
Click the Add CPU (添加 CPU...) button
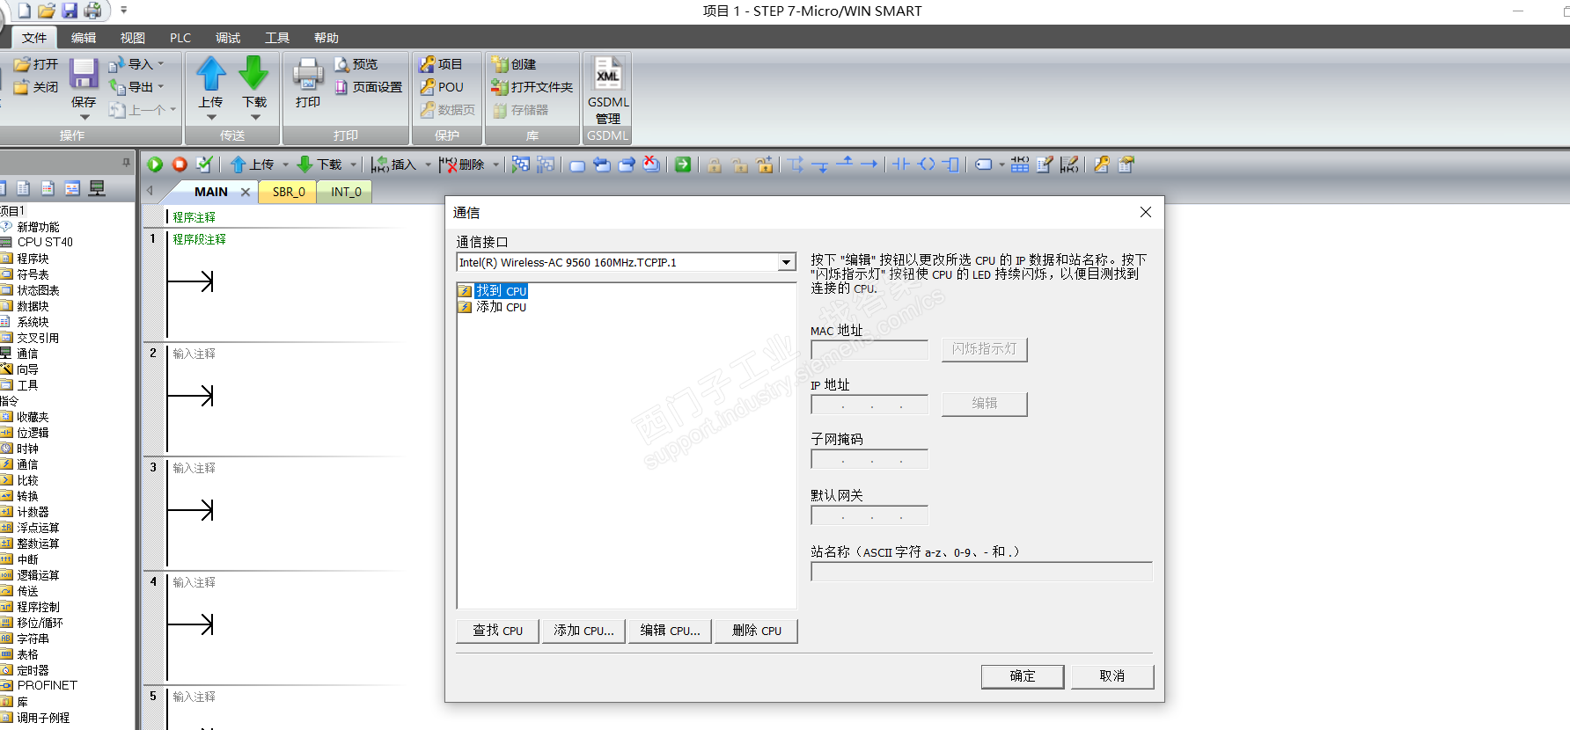[583, 631]
